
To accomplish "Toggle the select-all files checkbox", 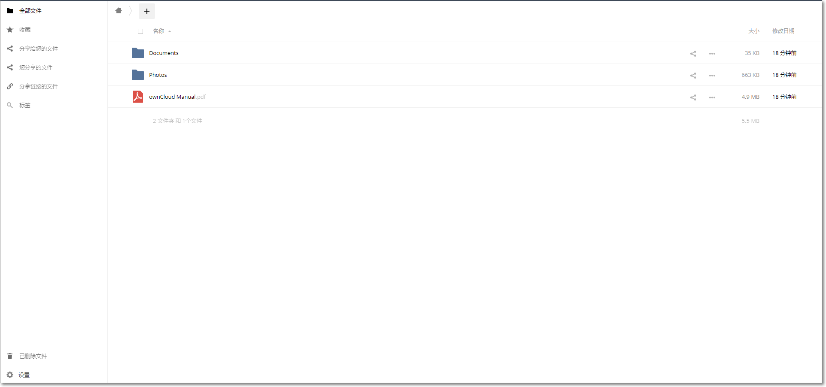I will [x=140, y=31].
